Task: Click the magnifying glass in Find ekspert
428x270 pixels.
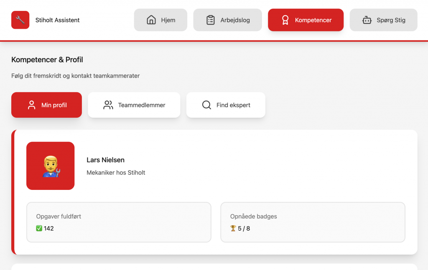Action: pos(206,105)
